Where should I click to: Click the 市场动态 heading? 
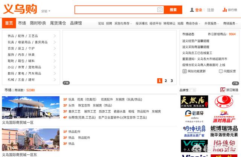point(188,34)
